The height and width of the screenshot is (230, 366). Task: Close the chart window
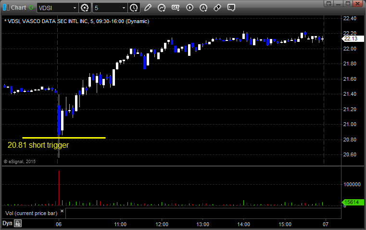click(357, 3)
